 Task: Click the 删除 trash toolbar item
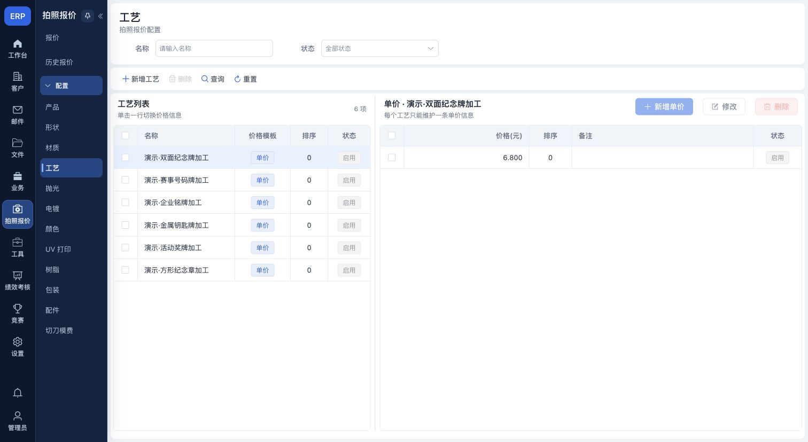click(x=180, y=79)
